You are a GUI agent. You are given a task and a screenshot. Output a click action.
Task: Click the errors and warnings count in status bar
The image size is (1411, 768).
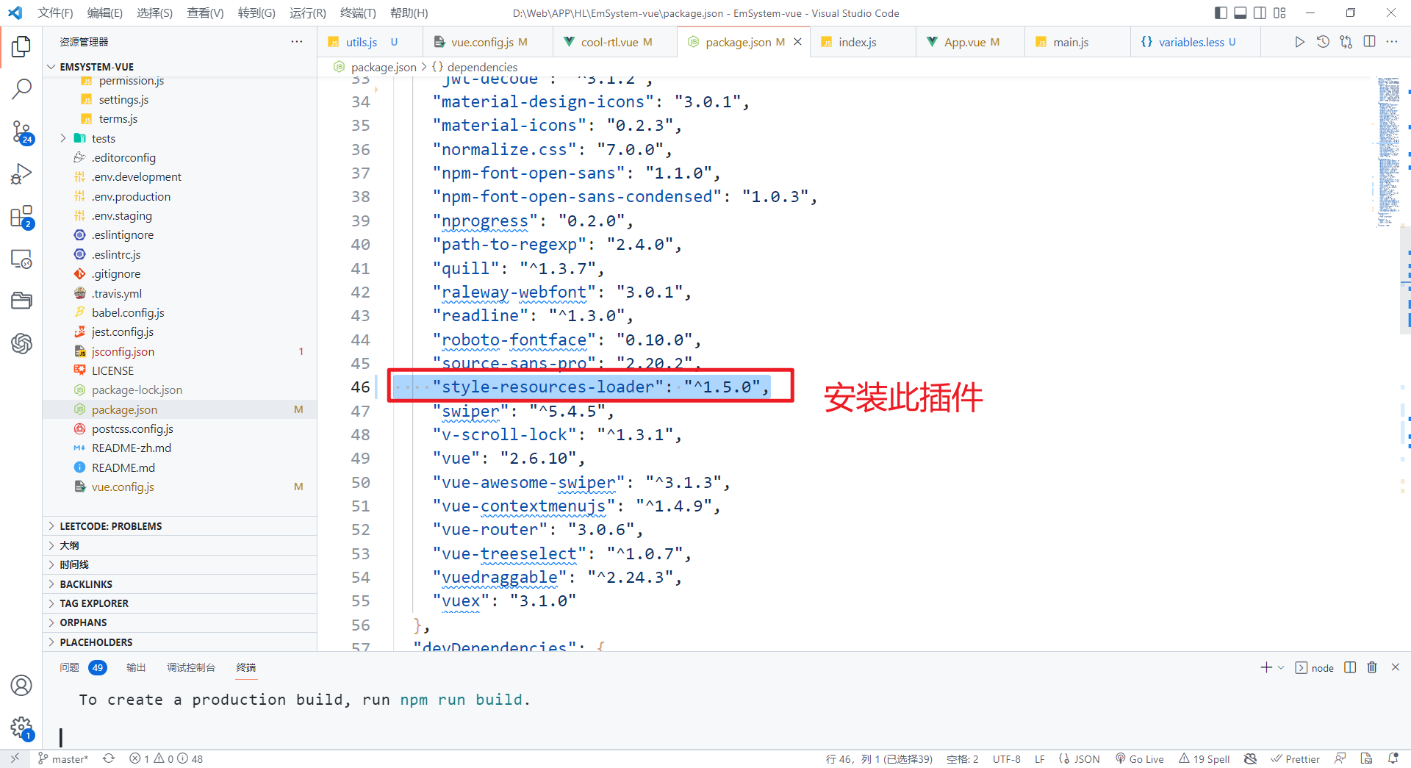166,758
